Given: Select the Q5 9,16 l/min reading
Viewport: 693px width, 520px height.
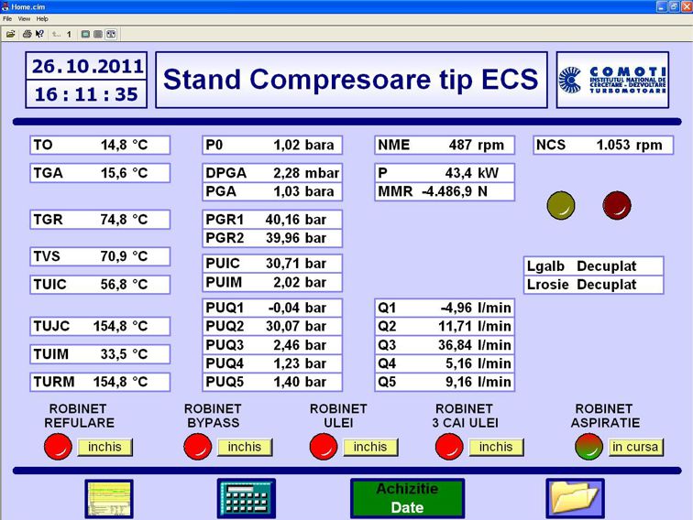Looking at the screenshot, I should click(445, 382).
